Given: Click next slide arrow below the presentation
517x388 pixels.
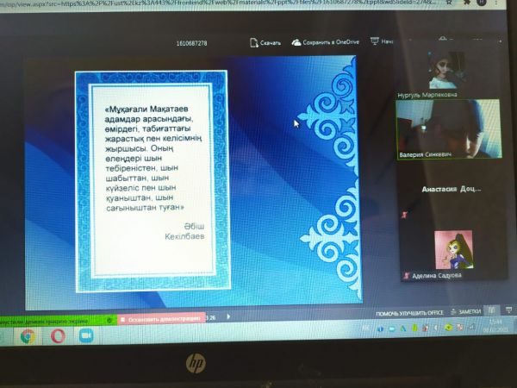Looking at the screenshot, I should point(227,316).
